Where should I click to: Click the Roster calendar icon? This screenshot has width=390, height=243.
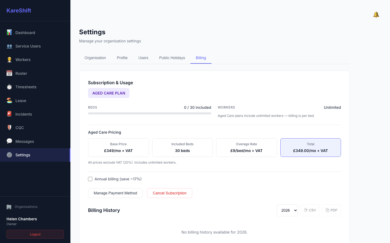point(9,73)
